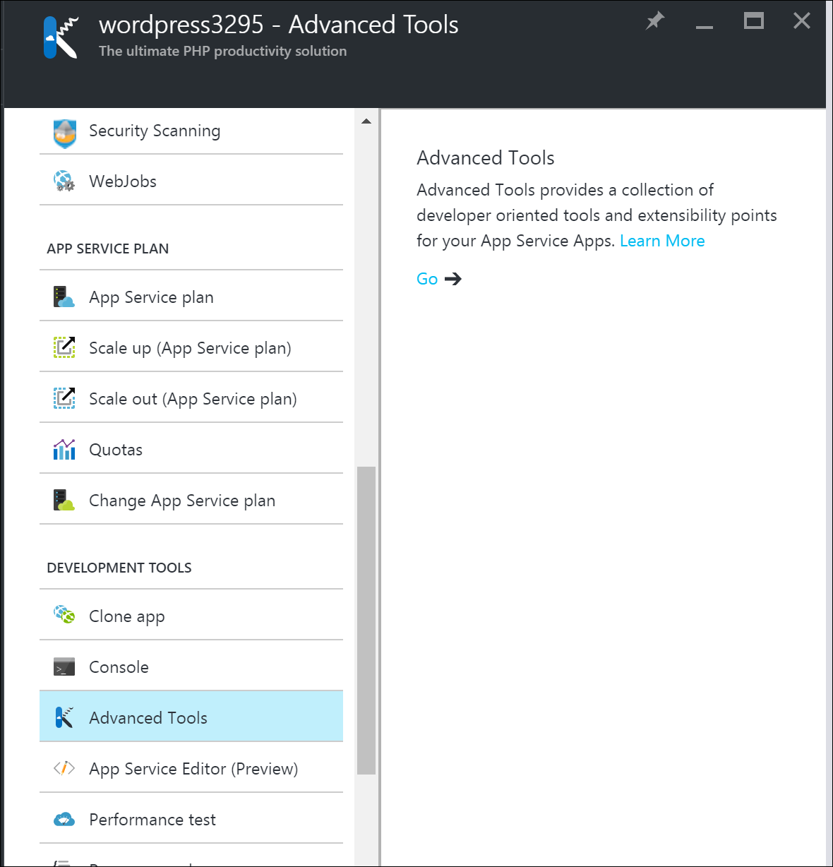Follow the Learn More link

point(662,241)
